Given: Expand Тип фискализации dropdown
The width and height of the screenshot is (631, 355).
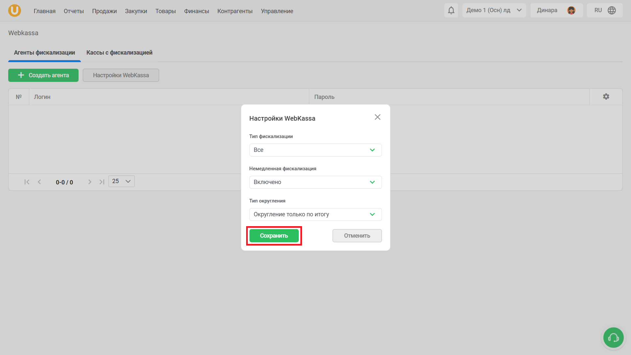Looking at the screenshot, I should point(315,150).
